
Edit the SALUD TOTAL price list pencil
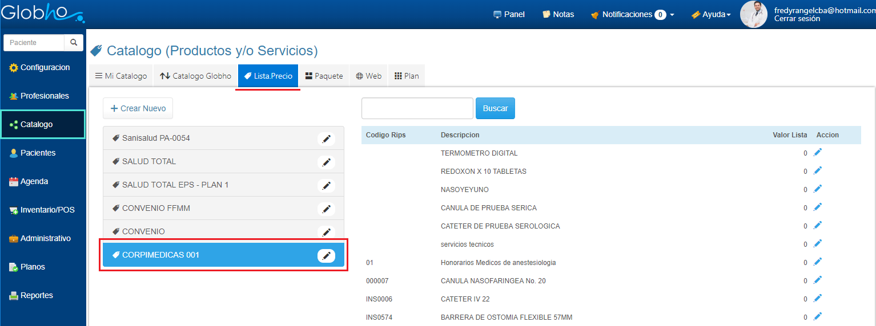326,162
